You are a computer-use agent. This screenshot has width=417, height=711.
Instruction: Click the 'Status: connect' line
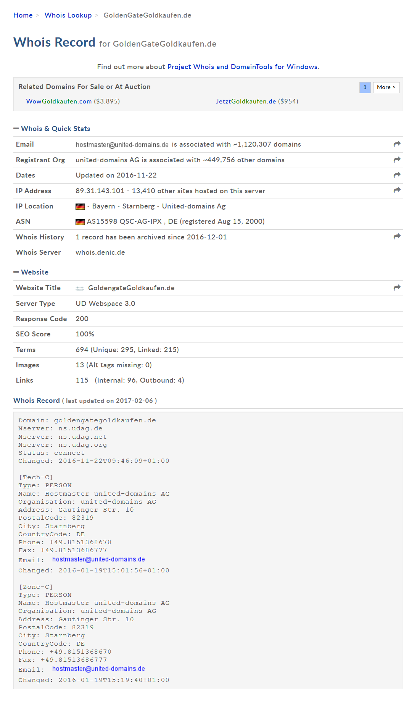(52, 453)
